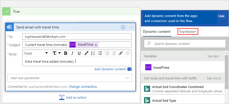Select the Dynamic content tab

(157, 31)
